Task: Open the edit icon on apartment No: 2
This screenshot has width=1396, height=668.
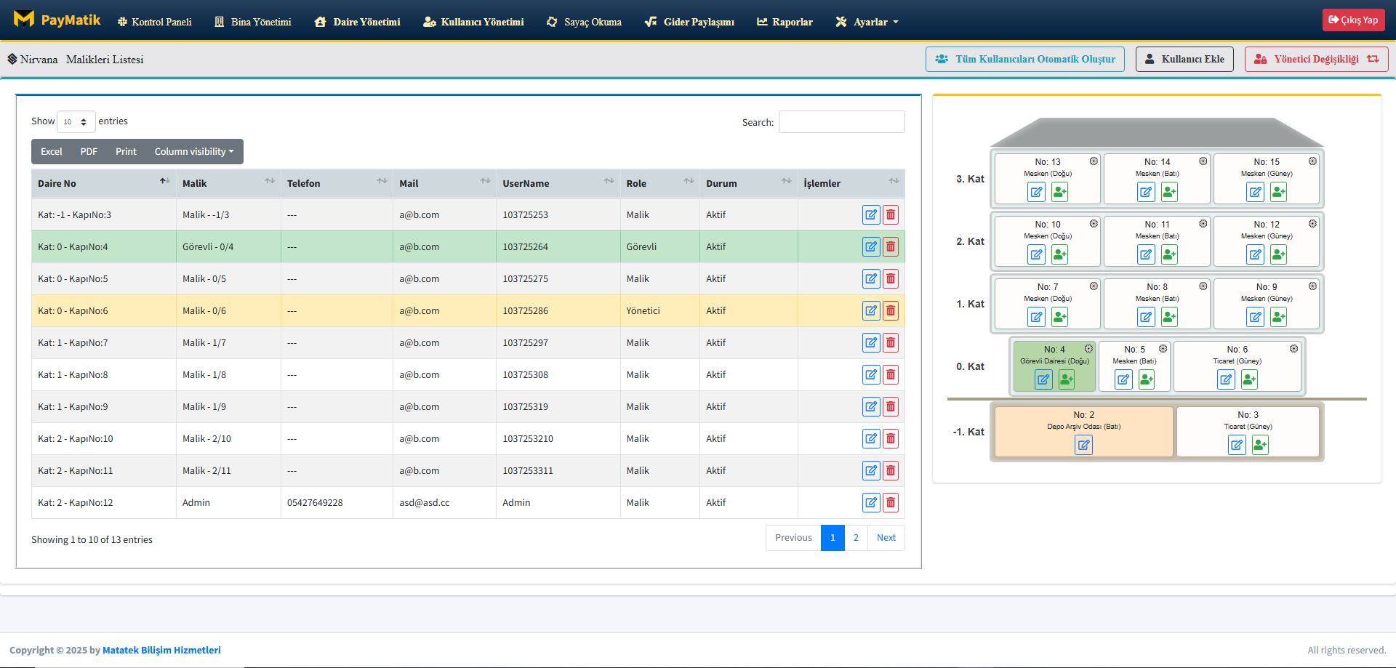Action: click(1083, 445)
